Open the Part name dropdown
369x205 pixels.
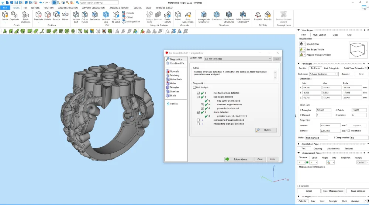323,74
